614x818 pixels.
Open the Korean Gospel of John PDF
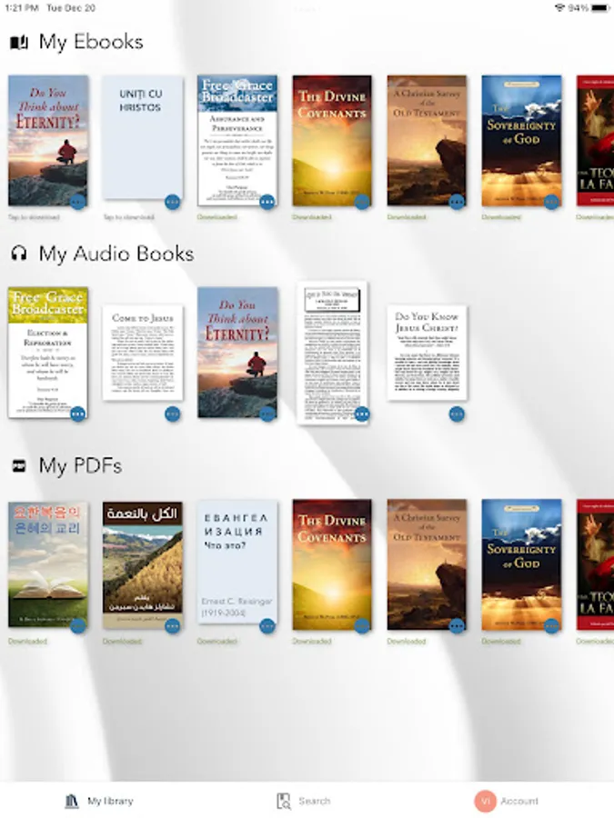48,564
